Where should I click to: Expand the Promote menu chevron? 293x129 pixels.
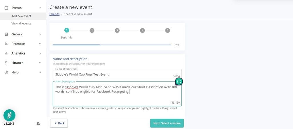point(40,44)
